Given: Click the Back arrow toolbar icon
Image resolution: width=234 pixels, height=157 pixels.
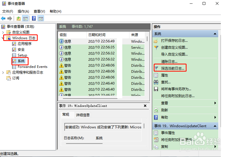Looking at the screenshot, I should point(3,19).
